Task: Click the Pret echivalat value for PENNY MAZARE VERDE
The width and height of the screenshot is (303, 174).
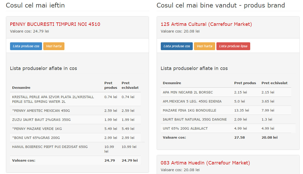Action: [x=128, y=129]
